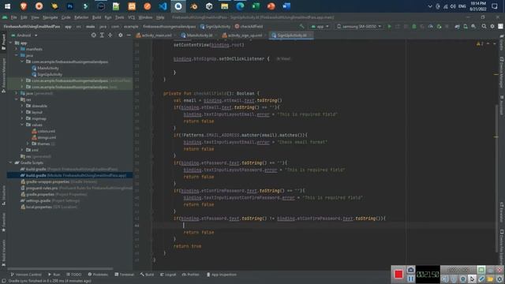Click Collapse All in the project panel header
Image resolution: width=505 pixels, height=284 pixels.
click(x=110, y=35)
